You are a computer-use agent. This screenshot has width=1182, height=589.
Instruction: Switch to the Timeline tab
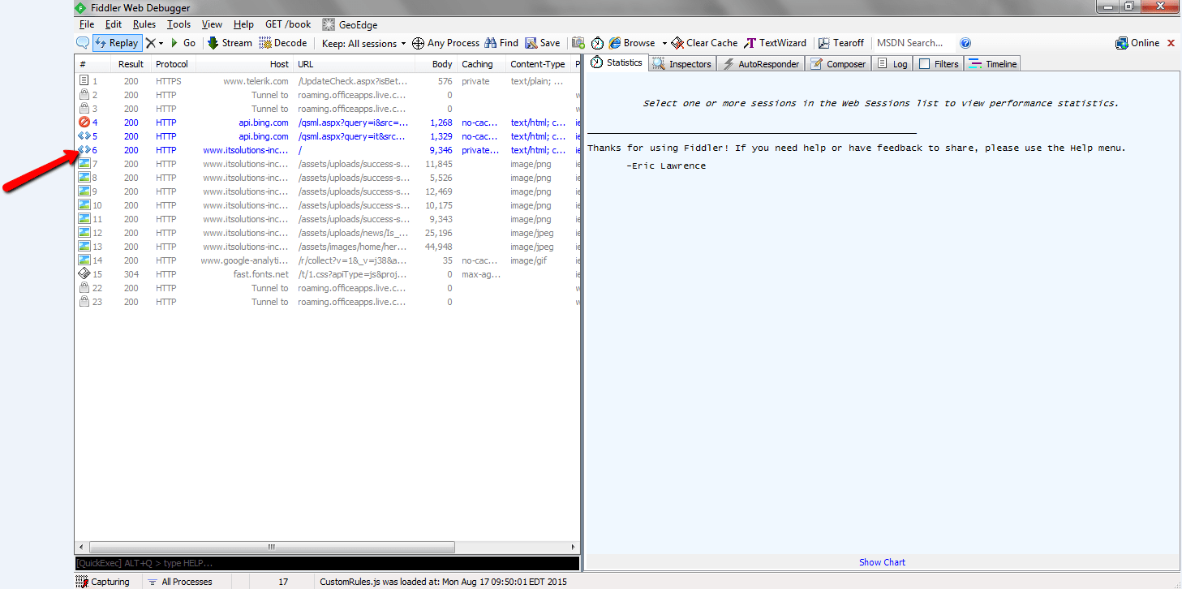(992, 64)
